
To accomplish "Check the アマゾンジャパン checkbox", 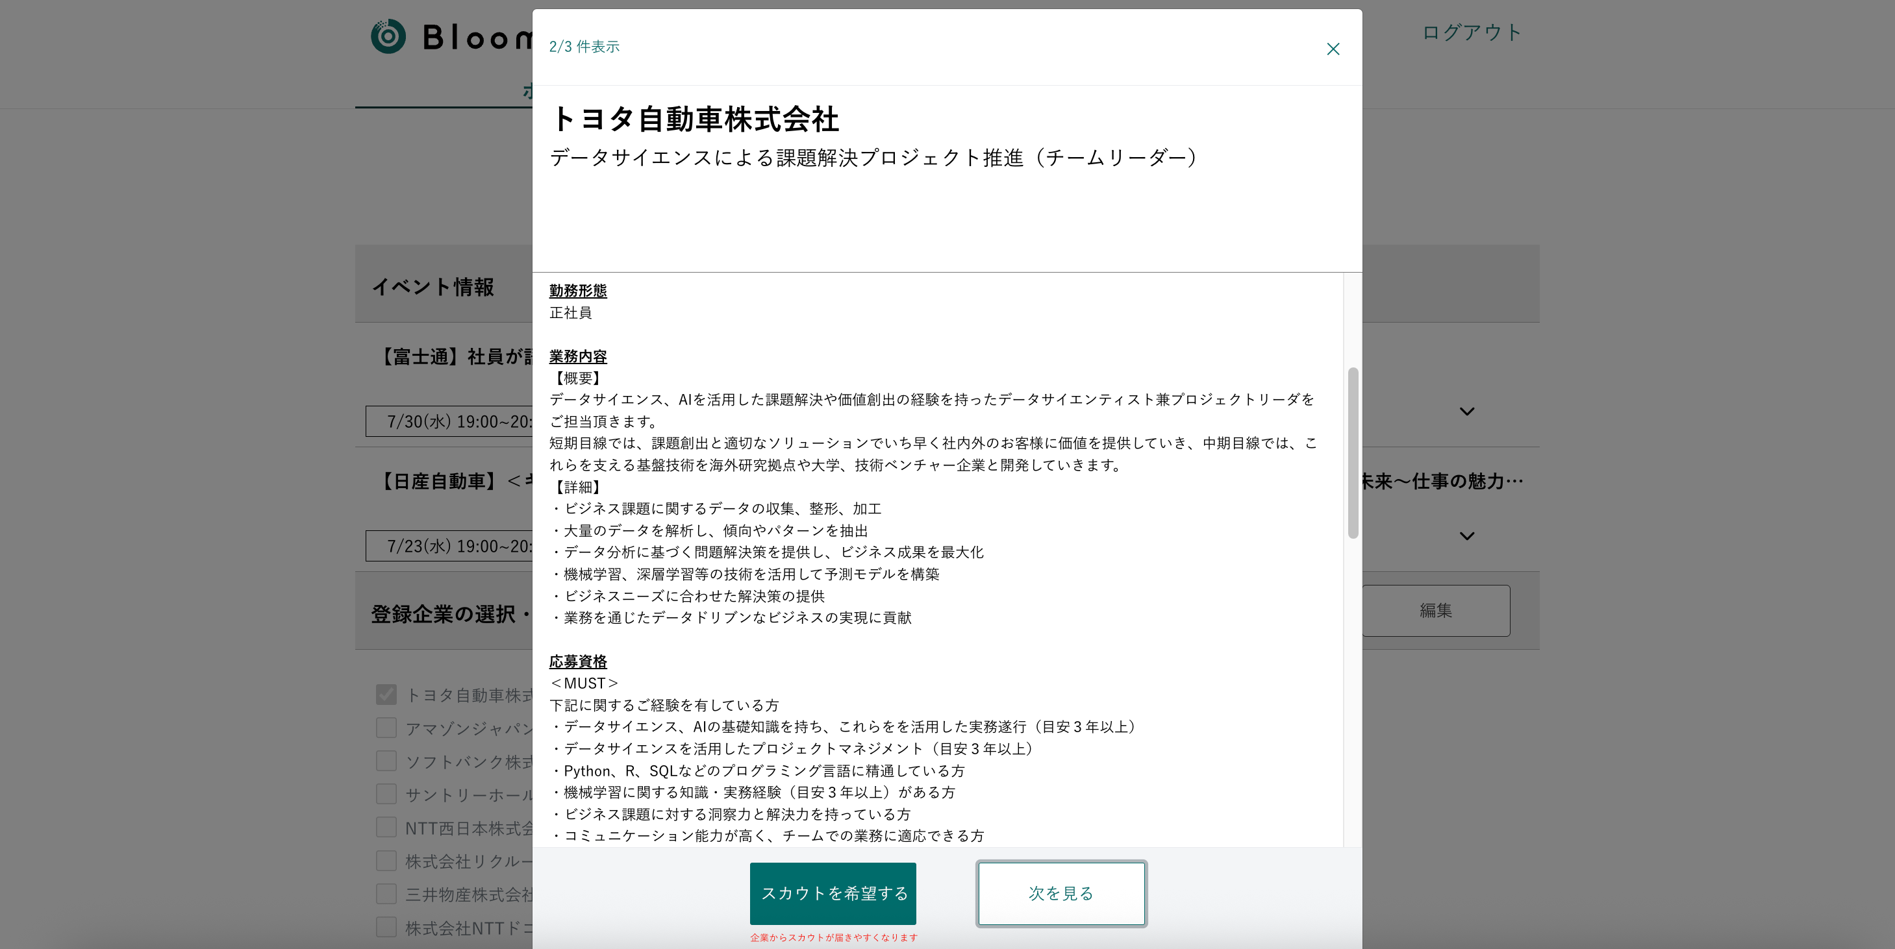I will (386, 728).
